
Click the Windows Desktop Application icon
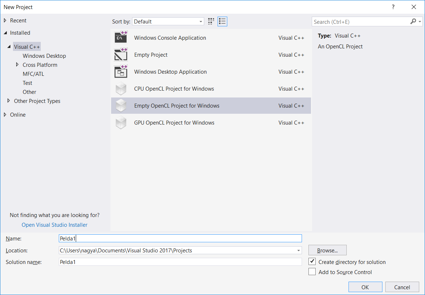pos(121,72)
